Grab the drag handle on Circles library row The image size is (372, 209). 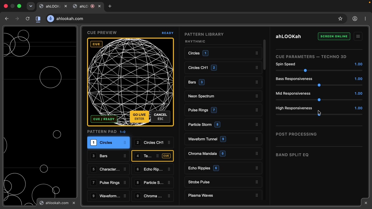pyautogui.click(x=257, y=53)
